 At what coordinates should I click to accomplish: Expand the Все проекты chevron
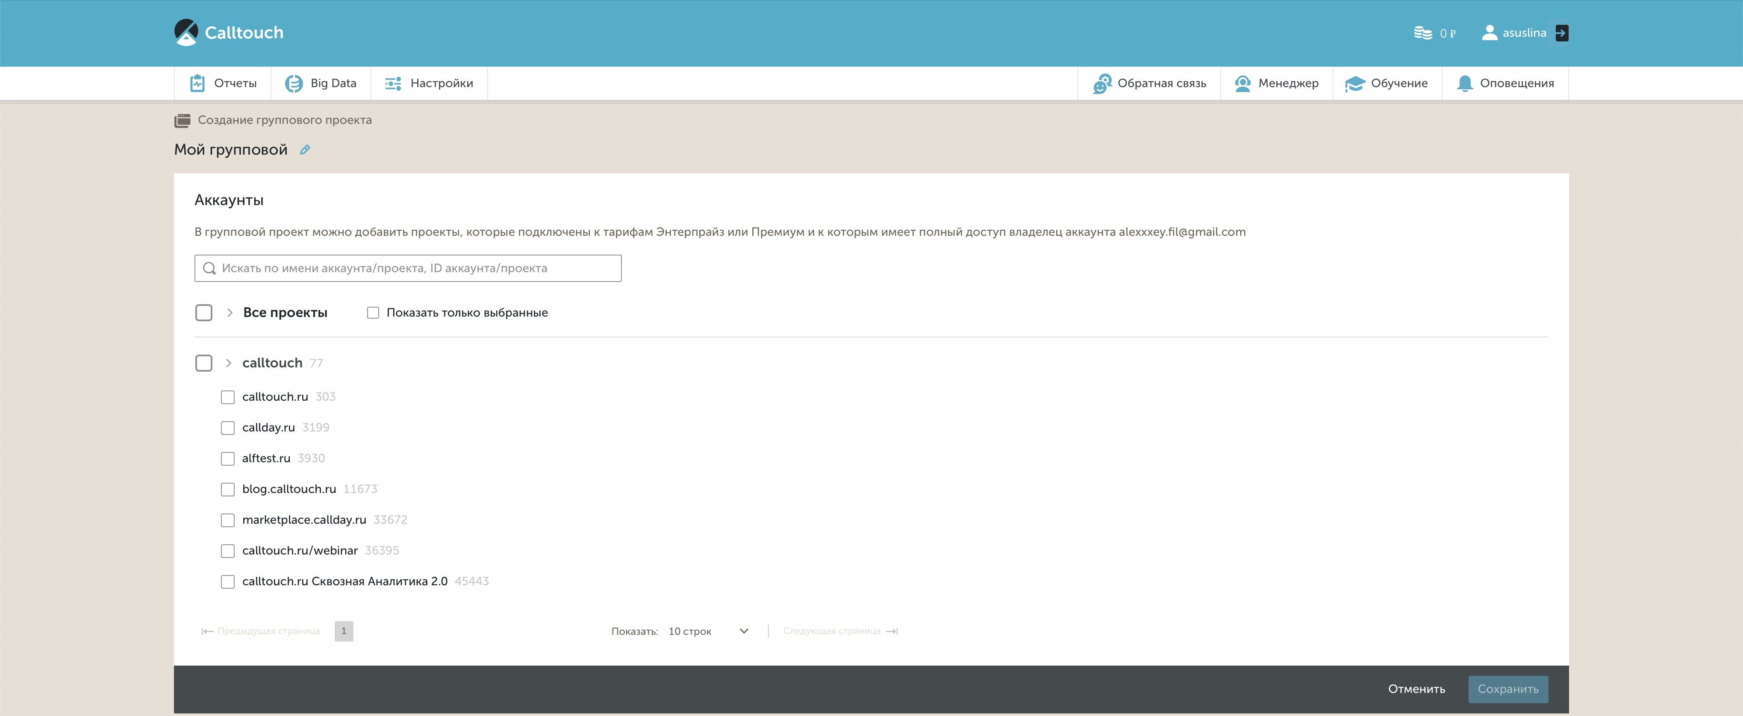230,312
